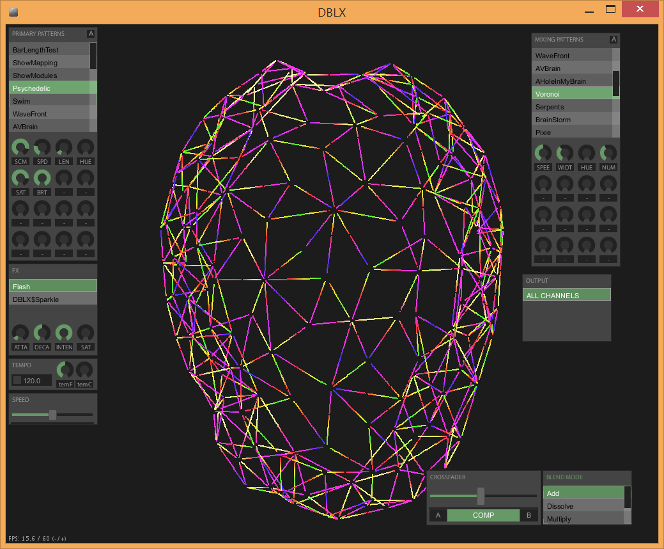Click the primary SAT knob
664x549 pixels.
20,178
